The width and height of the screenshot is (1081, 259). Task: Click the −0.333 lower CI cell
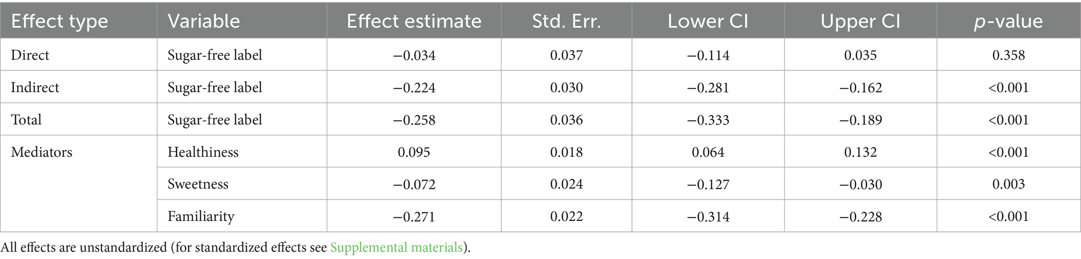pyautogui.click(x=708, y=119)
